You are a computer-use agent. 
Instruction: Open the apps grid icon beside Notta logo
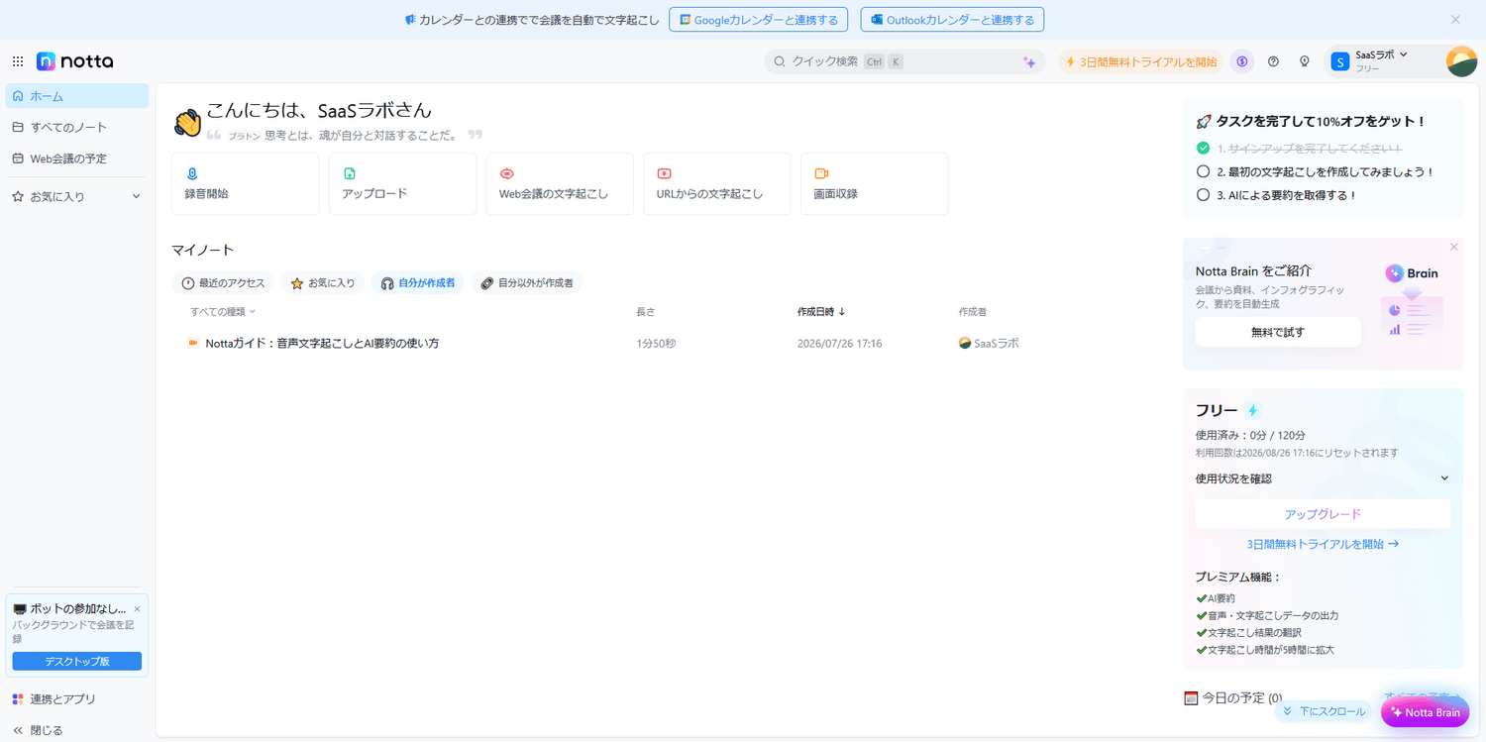coord(18,61)
